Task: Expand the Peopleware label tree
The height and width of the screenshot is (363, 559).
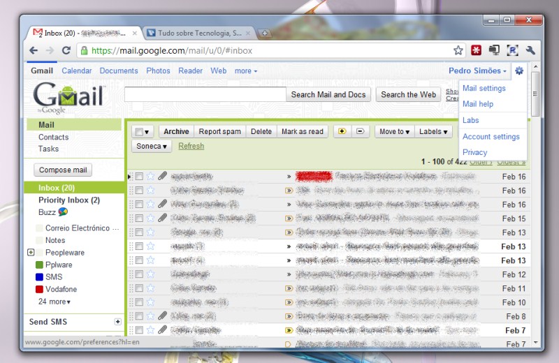Action: point(31,252)
